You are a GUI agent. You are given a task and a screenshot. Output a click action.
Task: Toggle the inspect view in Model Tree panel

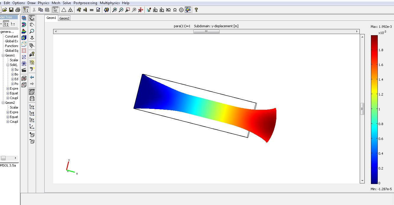click(13, 24)
